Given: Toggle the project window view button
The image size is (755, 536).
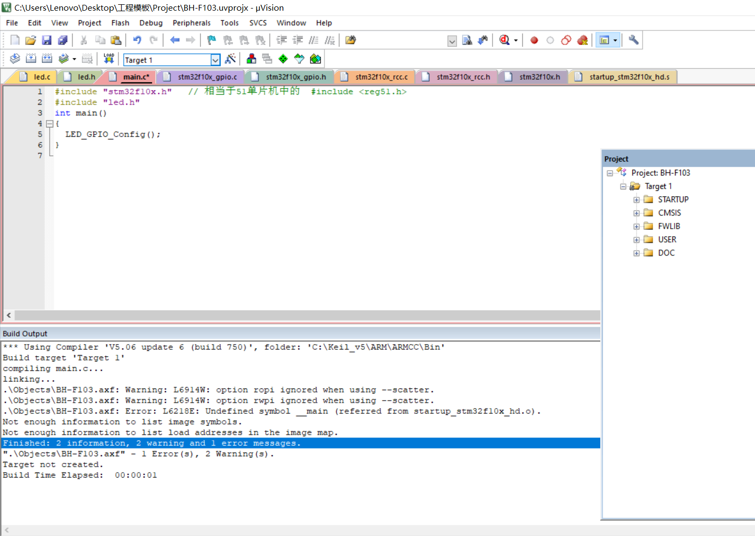Looking at the screenshot, I should (604, 40).
